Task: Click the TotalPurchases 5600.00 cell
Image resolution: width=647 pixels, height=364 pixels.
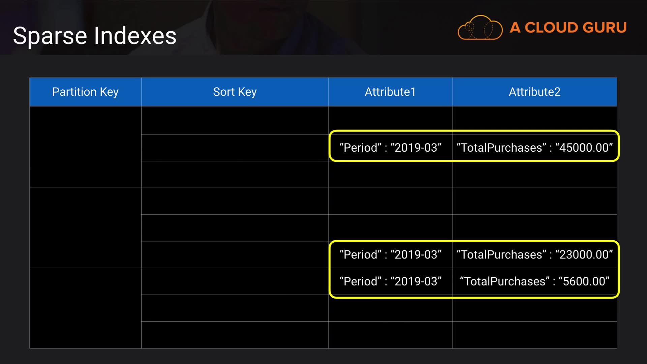Action: click(x=534, y=281)
